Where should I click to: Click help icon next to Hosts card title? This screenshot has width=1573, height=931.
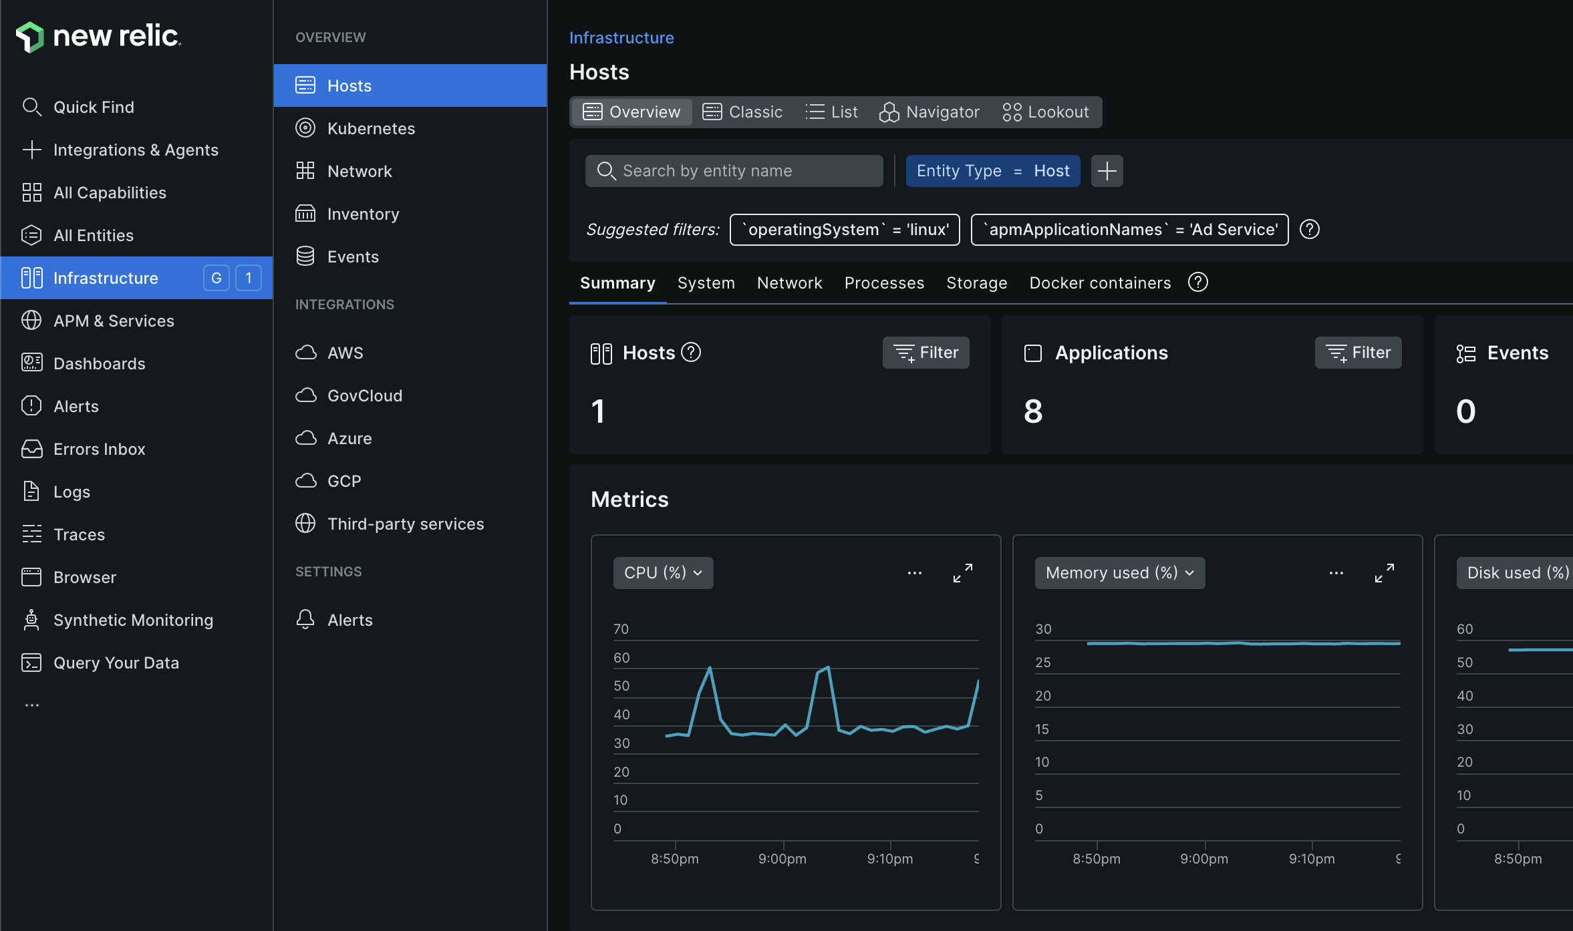(691, 352)
